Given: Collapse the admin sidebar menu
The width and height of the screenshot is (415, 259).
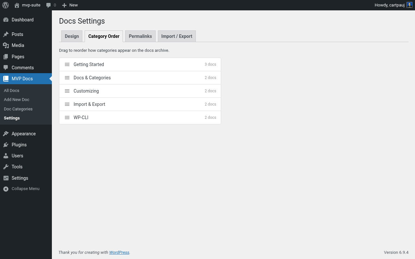Looking at the screenshot, I should 6,188.
